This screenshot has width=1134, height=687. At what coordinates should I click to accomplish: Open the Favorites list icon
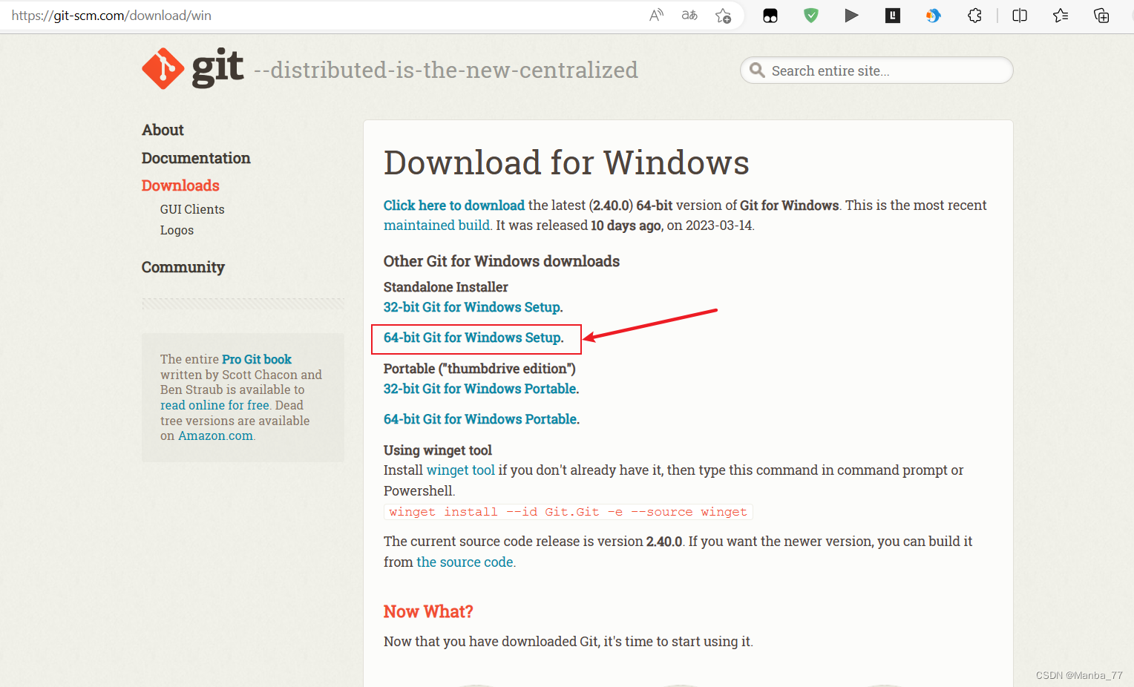click(1061, 15)
